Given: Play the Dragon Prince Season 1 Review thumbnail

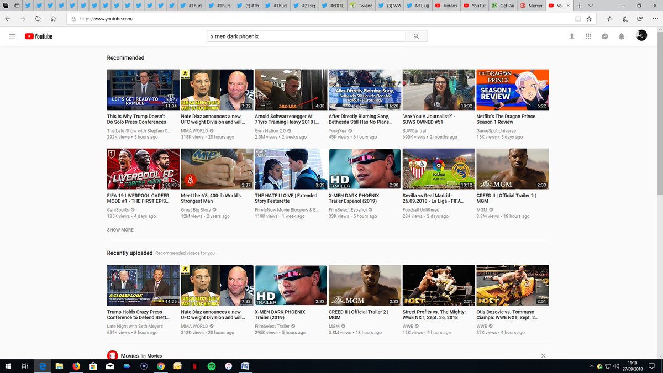Looking at the screenshot, I should (x=513, y=90).
